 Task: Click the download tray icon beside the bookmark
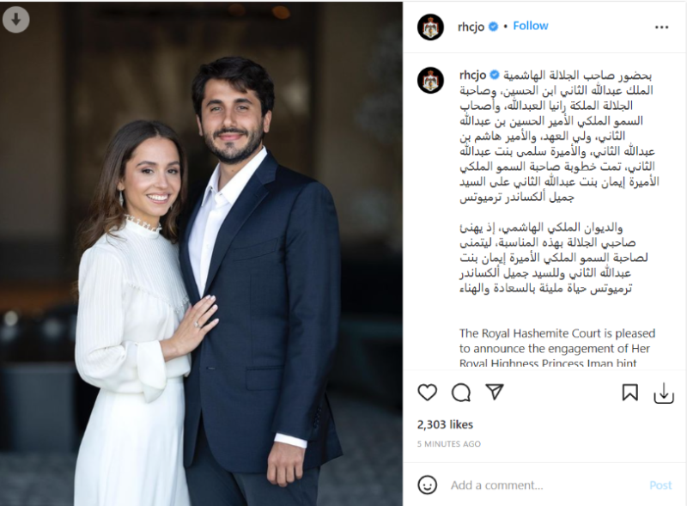pyautogui.click(x=663, y=393)
